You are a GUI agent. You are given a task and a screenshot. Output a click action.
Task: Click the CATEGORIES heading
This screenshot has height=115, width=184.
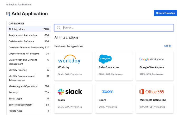coord(16,24)
